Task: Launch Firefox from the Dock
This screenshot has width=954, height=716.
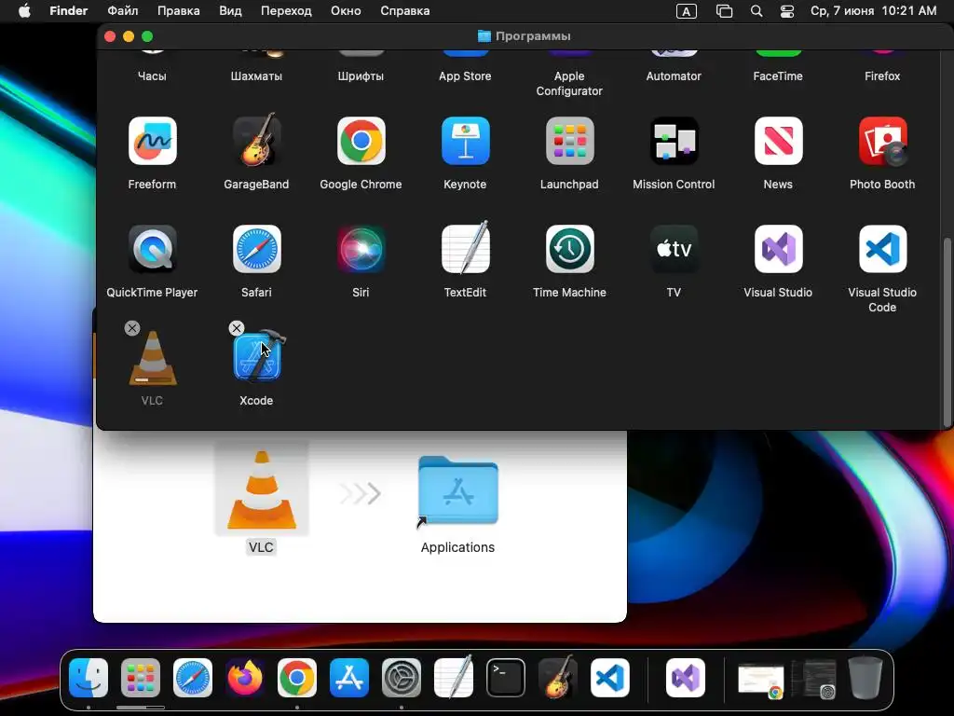Action: tap(245, 678)
